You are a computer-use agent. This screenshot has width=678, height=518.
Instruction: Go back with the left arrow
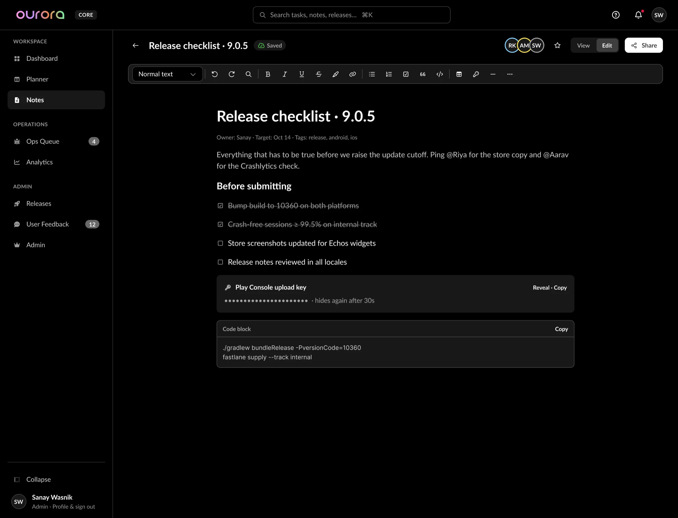click(136, 45)
